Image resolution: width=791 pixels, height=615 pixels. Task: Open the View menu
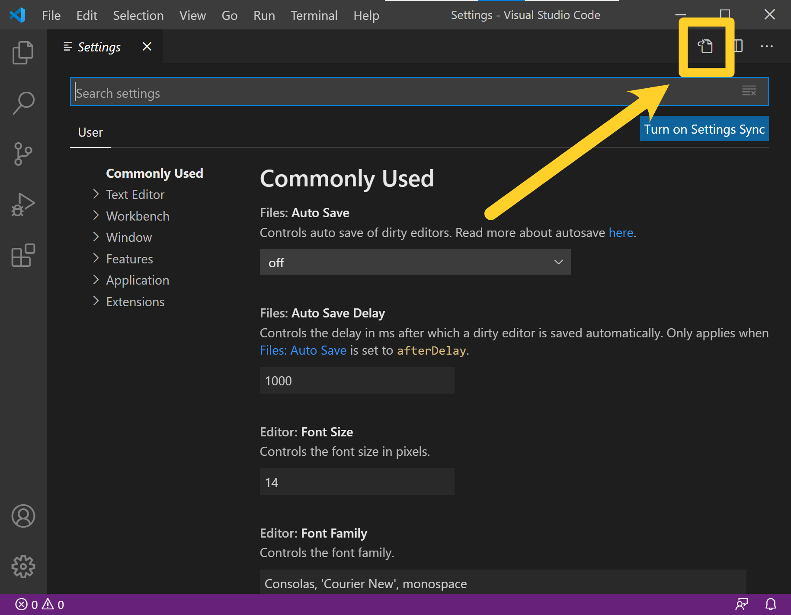coord(192,15)
